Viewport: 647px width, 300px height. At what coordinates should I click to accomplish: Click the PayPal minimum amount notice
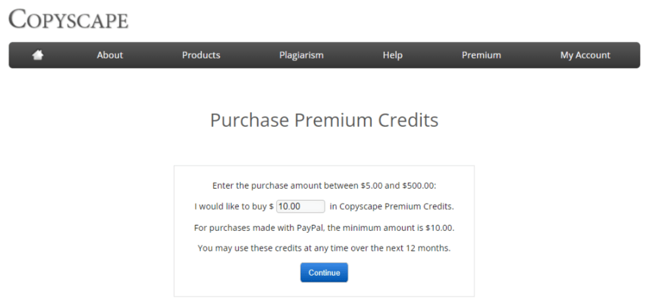(x=324, y=228)
